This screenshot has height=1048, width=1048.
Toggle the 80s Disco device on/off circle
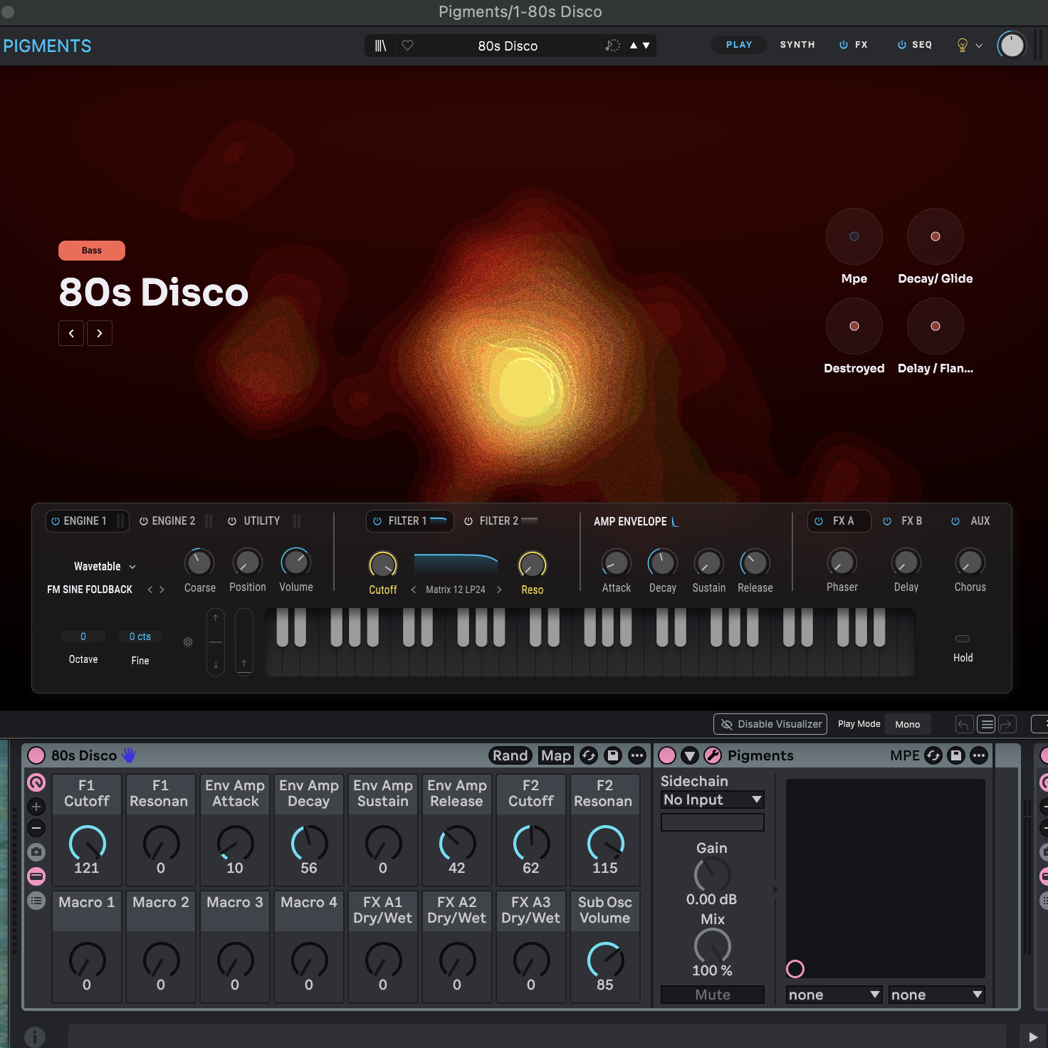36,755
